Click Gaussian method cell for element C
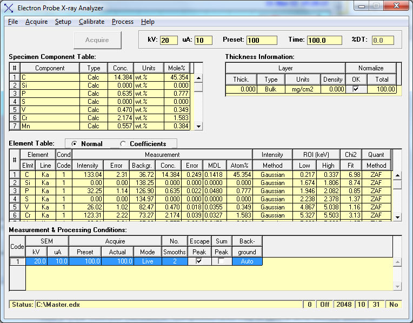 (x=272, y=175)
